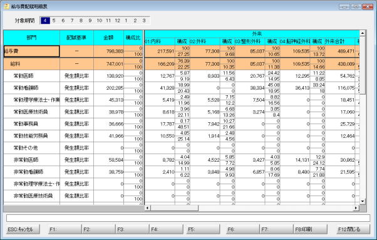Viewport: 377px width, 240px height.
Task: Click the F8:印刷 print button
Action: pyautogui.click(x=310, y=229)
